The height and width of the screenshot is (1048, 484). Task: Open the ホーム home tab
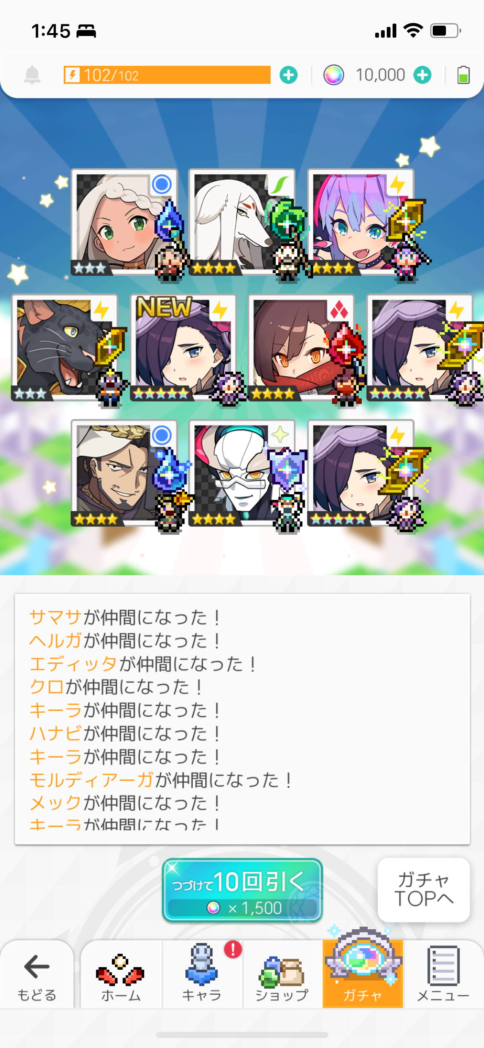120,973
